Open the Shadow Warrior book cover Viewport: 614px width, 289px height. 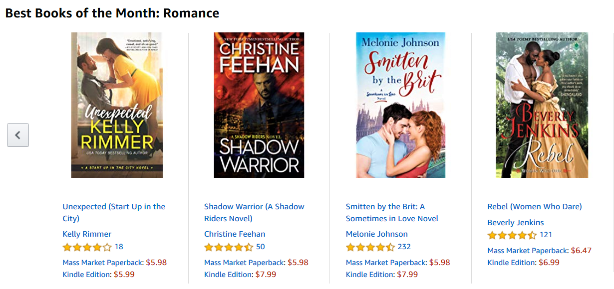[259, 105]
